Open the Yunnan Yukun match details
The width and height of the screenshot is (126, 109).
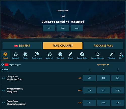click(13, 101)
